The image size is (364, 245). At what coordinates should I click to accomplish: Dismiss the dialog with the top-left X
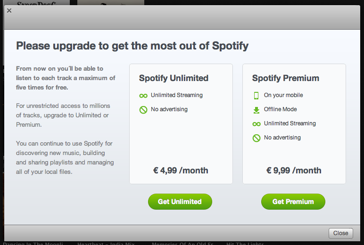pos(9,10)
